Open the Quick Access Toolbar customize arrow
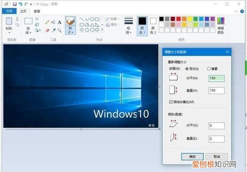The image size is (247, 172). tap(31, 4)
